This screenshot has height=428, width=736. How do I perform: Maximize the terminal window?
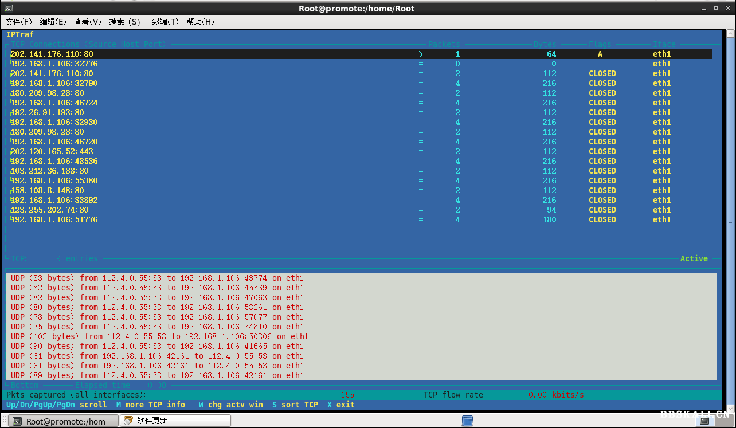pyautogui.click(x=717, y=8)
